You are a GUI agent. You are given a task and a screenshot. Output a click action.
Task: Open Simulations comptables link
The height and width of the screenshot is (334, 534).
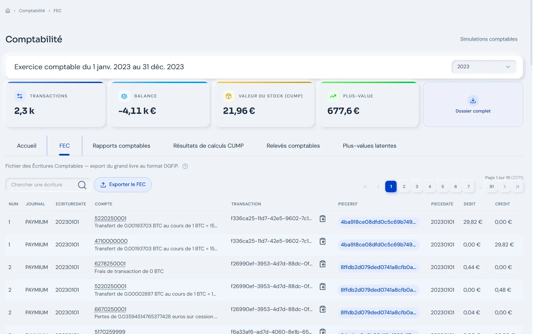(489, 39)
